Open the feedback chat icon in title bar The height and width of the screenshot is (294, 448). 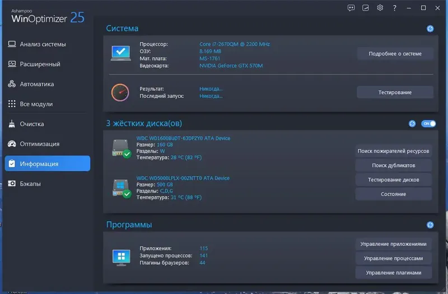(x=351, y=8)
